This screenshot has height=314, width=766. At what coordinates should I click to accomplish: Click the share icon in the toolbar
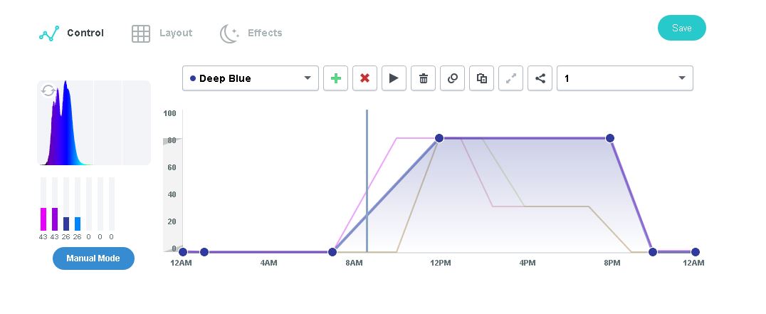coord(540,78)
